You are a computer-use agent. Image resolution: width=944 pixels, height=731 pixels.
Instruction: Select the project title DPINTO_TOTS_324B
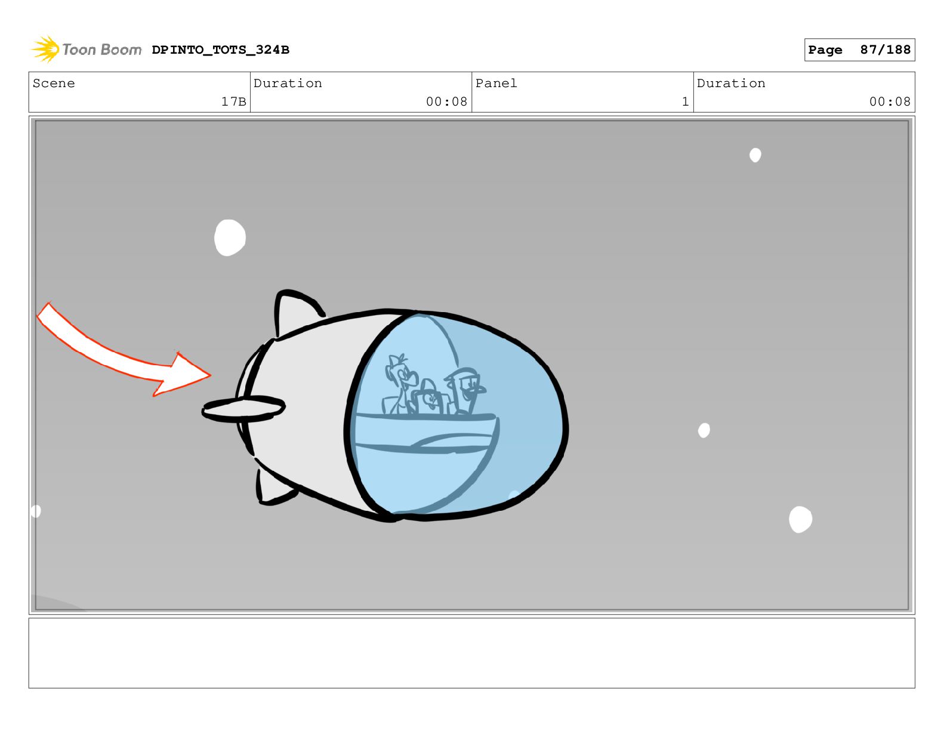click(x=220, y=50)
